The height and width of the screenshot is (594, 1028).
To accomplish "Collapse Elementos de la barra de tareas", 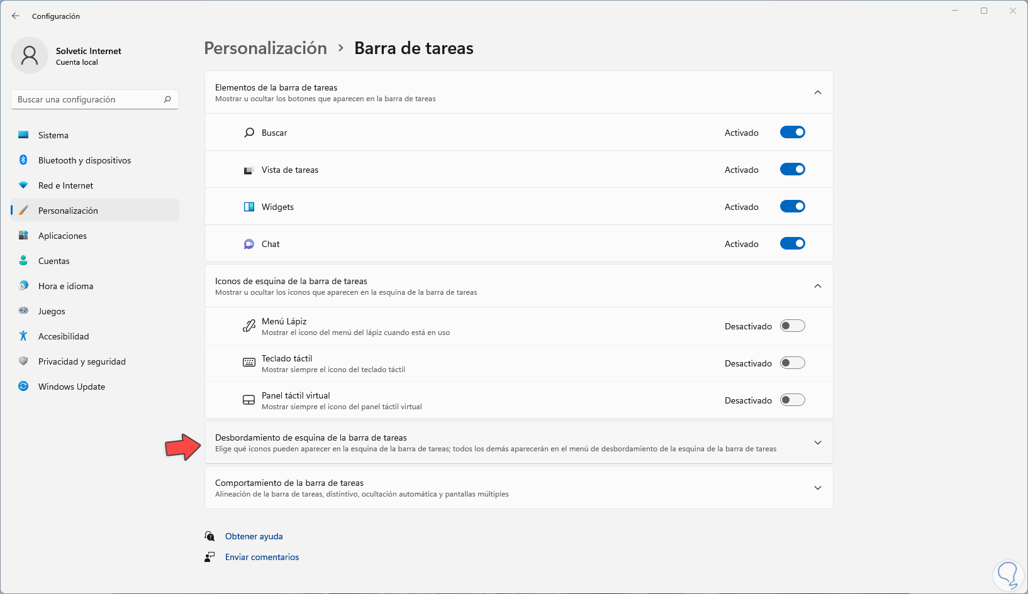I will tap(817, 92).
